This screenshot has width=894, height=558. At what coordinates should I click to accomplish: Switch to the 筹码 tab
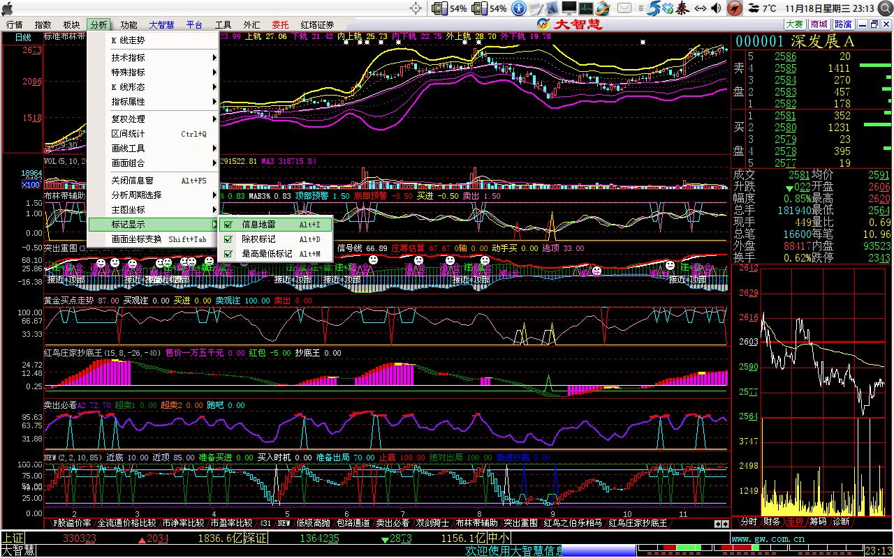click(818, 522)
